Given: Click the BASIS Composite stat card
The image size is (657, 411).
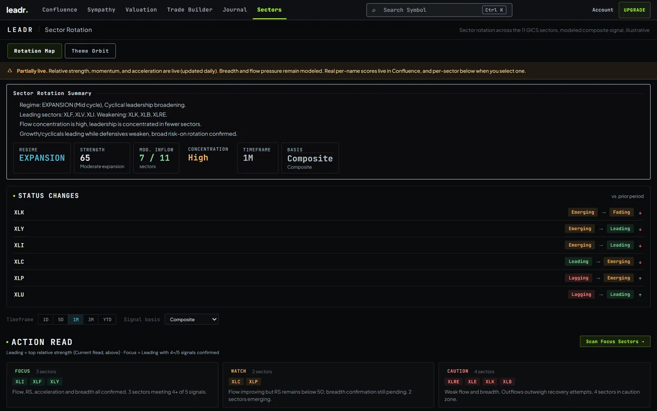Looking at the screenshot, I should (310, 158).
